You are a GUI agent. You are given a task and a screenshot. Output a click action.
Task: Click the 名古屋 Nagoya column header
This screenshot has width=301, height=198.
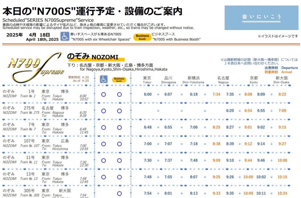pyautogui.click(x=223, y=80)
